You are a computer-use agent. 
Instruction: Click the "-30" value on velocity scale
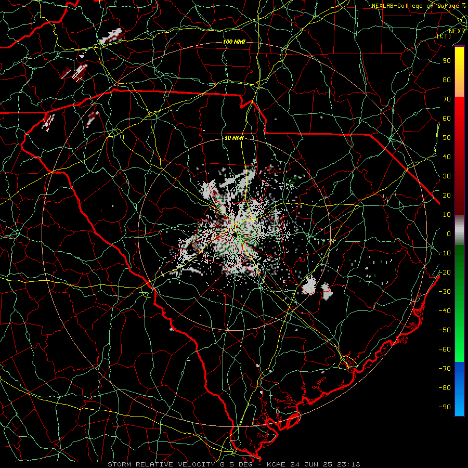(x=445, y=292)
